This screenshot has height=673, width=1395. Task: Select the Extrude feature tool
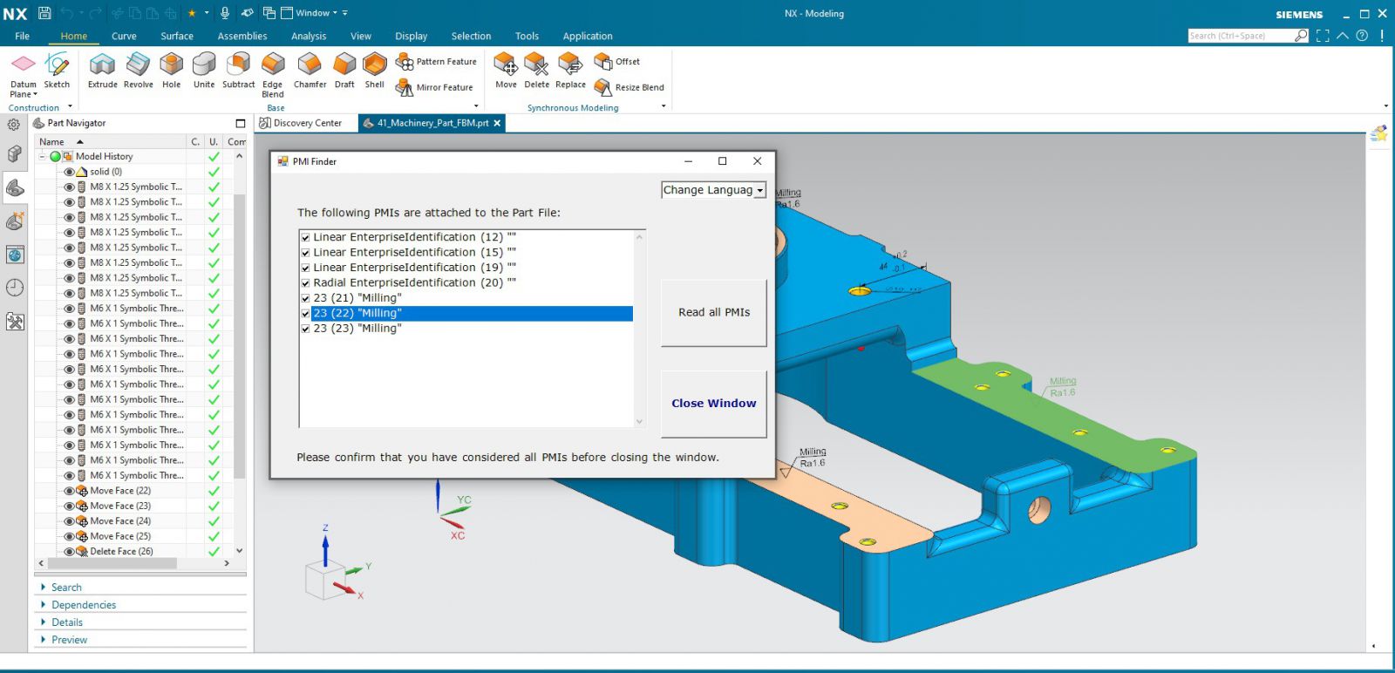pos(102,70)
